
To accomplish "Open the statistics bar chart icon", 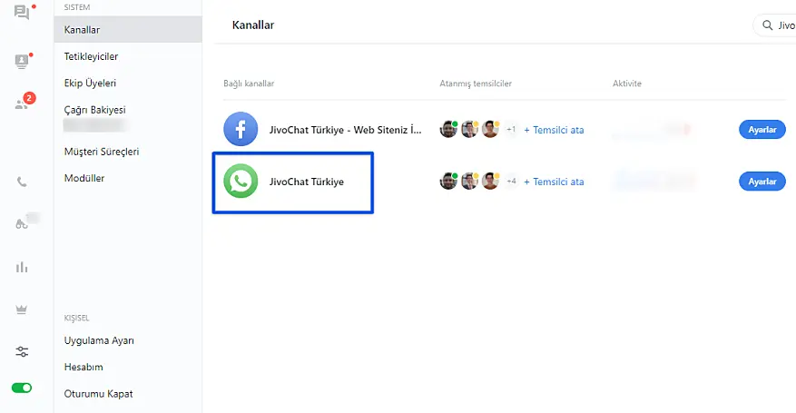I will tap(22, 267).
